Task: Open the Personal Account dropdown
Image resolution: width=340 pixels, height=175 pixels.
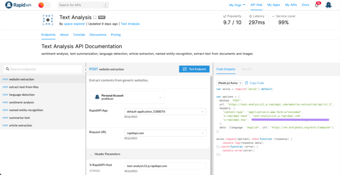Action: [127, 97]
